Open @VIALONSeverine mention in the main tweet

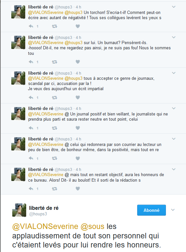click(45, 226)
